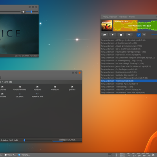Click prof-kde in the breadcrumb path
The width and height of the screenshot is (157, 157).
8,82
